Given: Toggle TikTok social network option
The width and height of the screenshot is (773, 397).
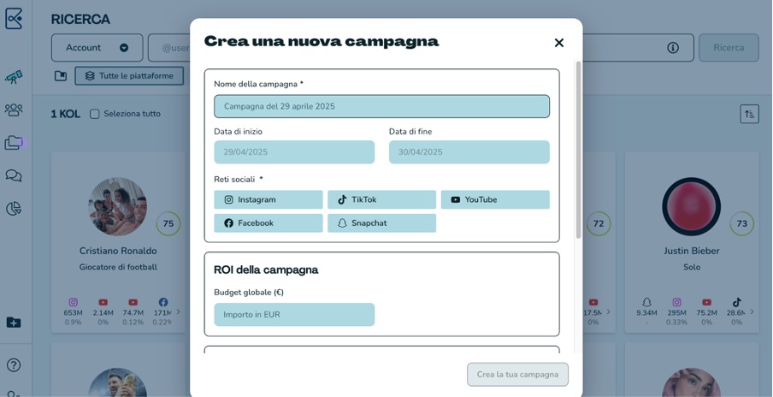Looking at the screenshot, I should tap(381, 200).
